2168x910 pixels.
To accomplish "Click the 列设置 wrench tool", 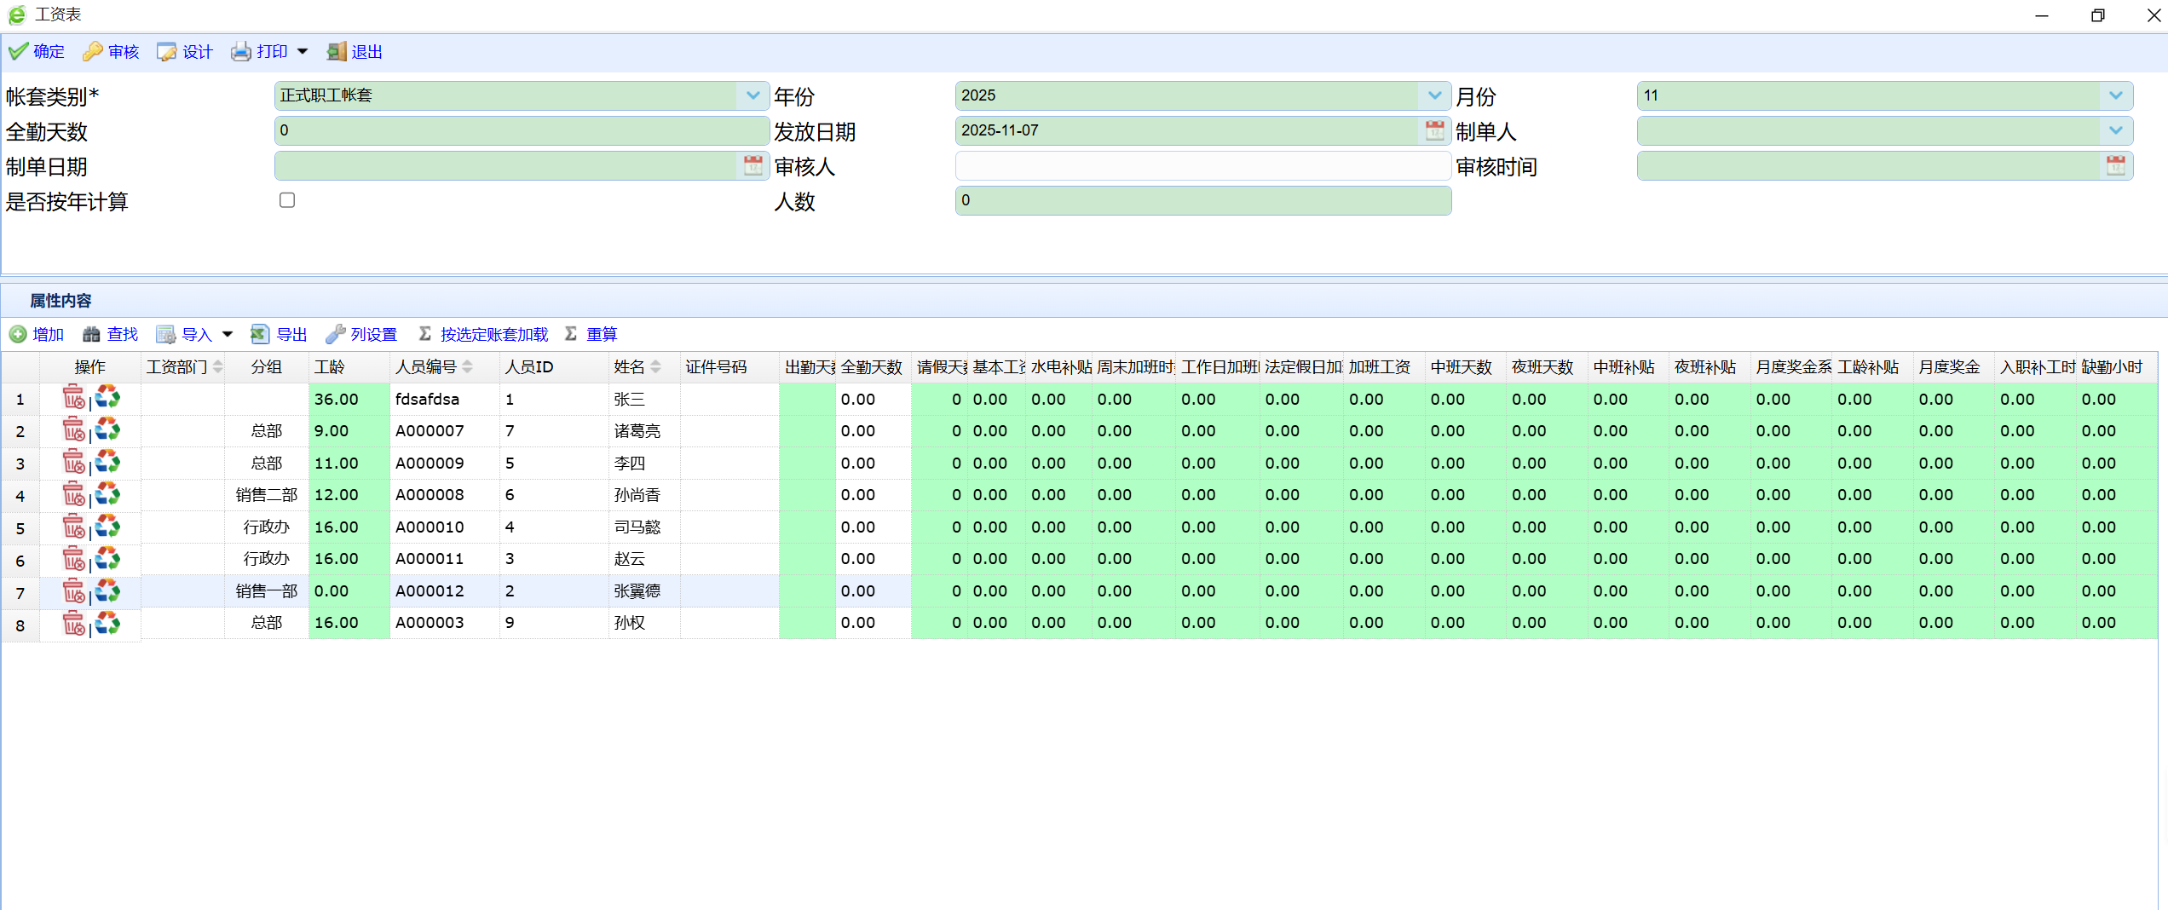I will (362, 334).
